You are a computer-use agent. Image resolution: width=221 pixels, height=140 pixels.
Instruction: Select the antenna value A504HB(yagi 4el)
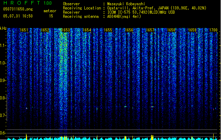click(x=124, y=16)
